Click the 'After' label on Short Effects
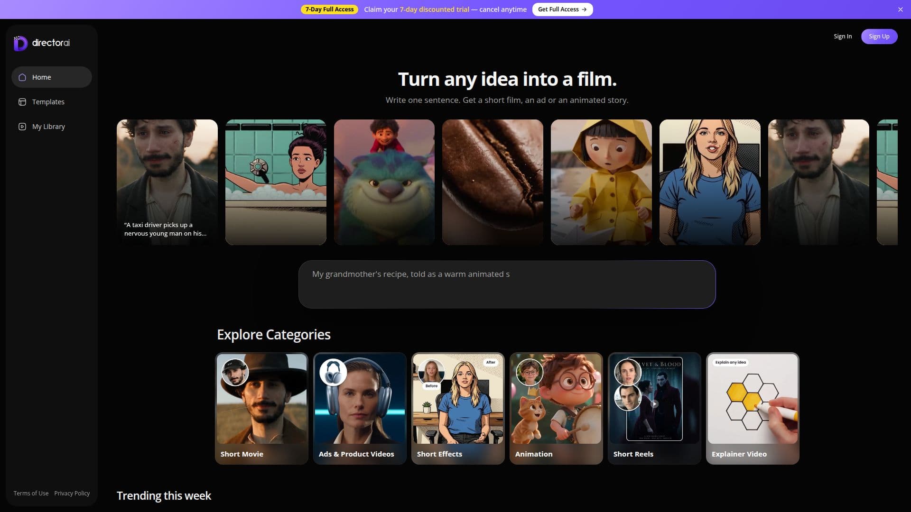911x512 pixels. pyautogui.click(x=491, y=362)
